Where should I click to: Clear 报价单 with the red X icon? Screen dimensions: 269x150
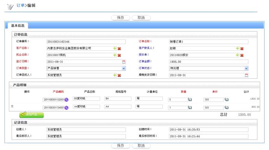tap(242, 55)
